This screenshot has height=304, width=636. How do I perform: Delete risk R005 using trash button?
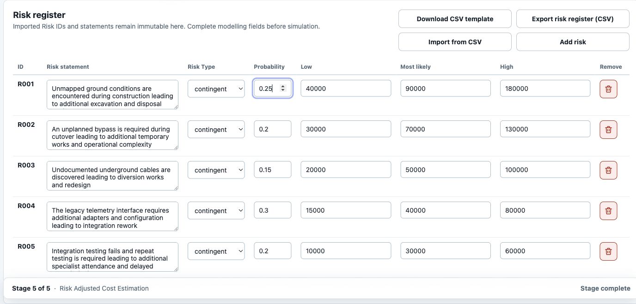pyautogui.click(x=608, y=251)
